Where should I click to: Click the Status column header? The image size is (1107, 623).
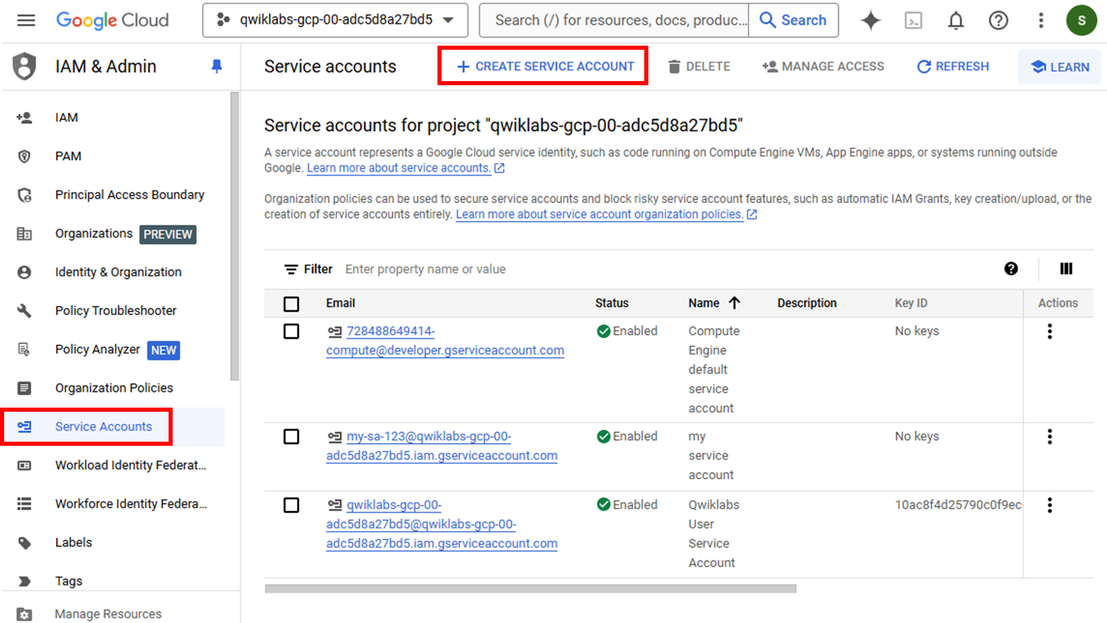[x=612, y=303]
